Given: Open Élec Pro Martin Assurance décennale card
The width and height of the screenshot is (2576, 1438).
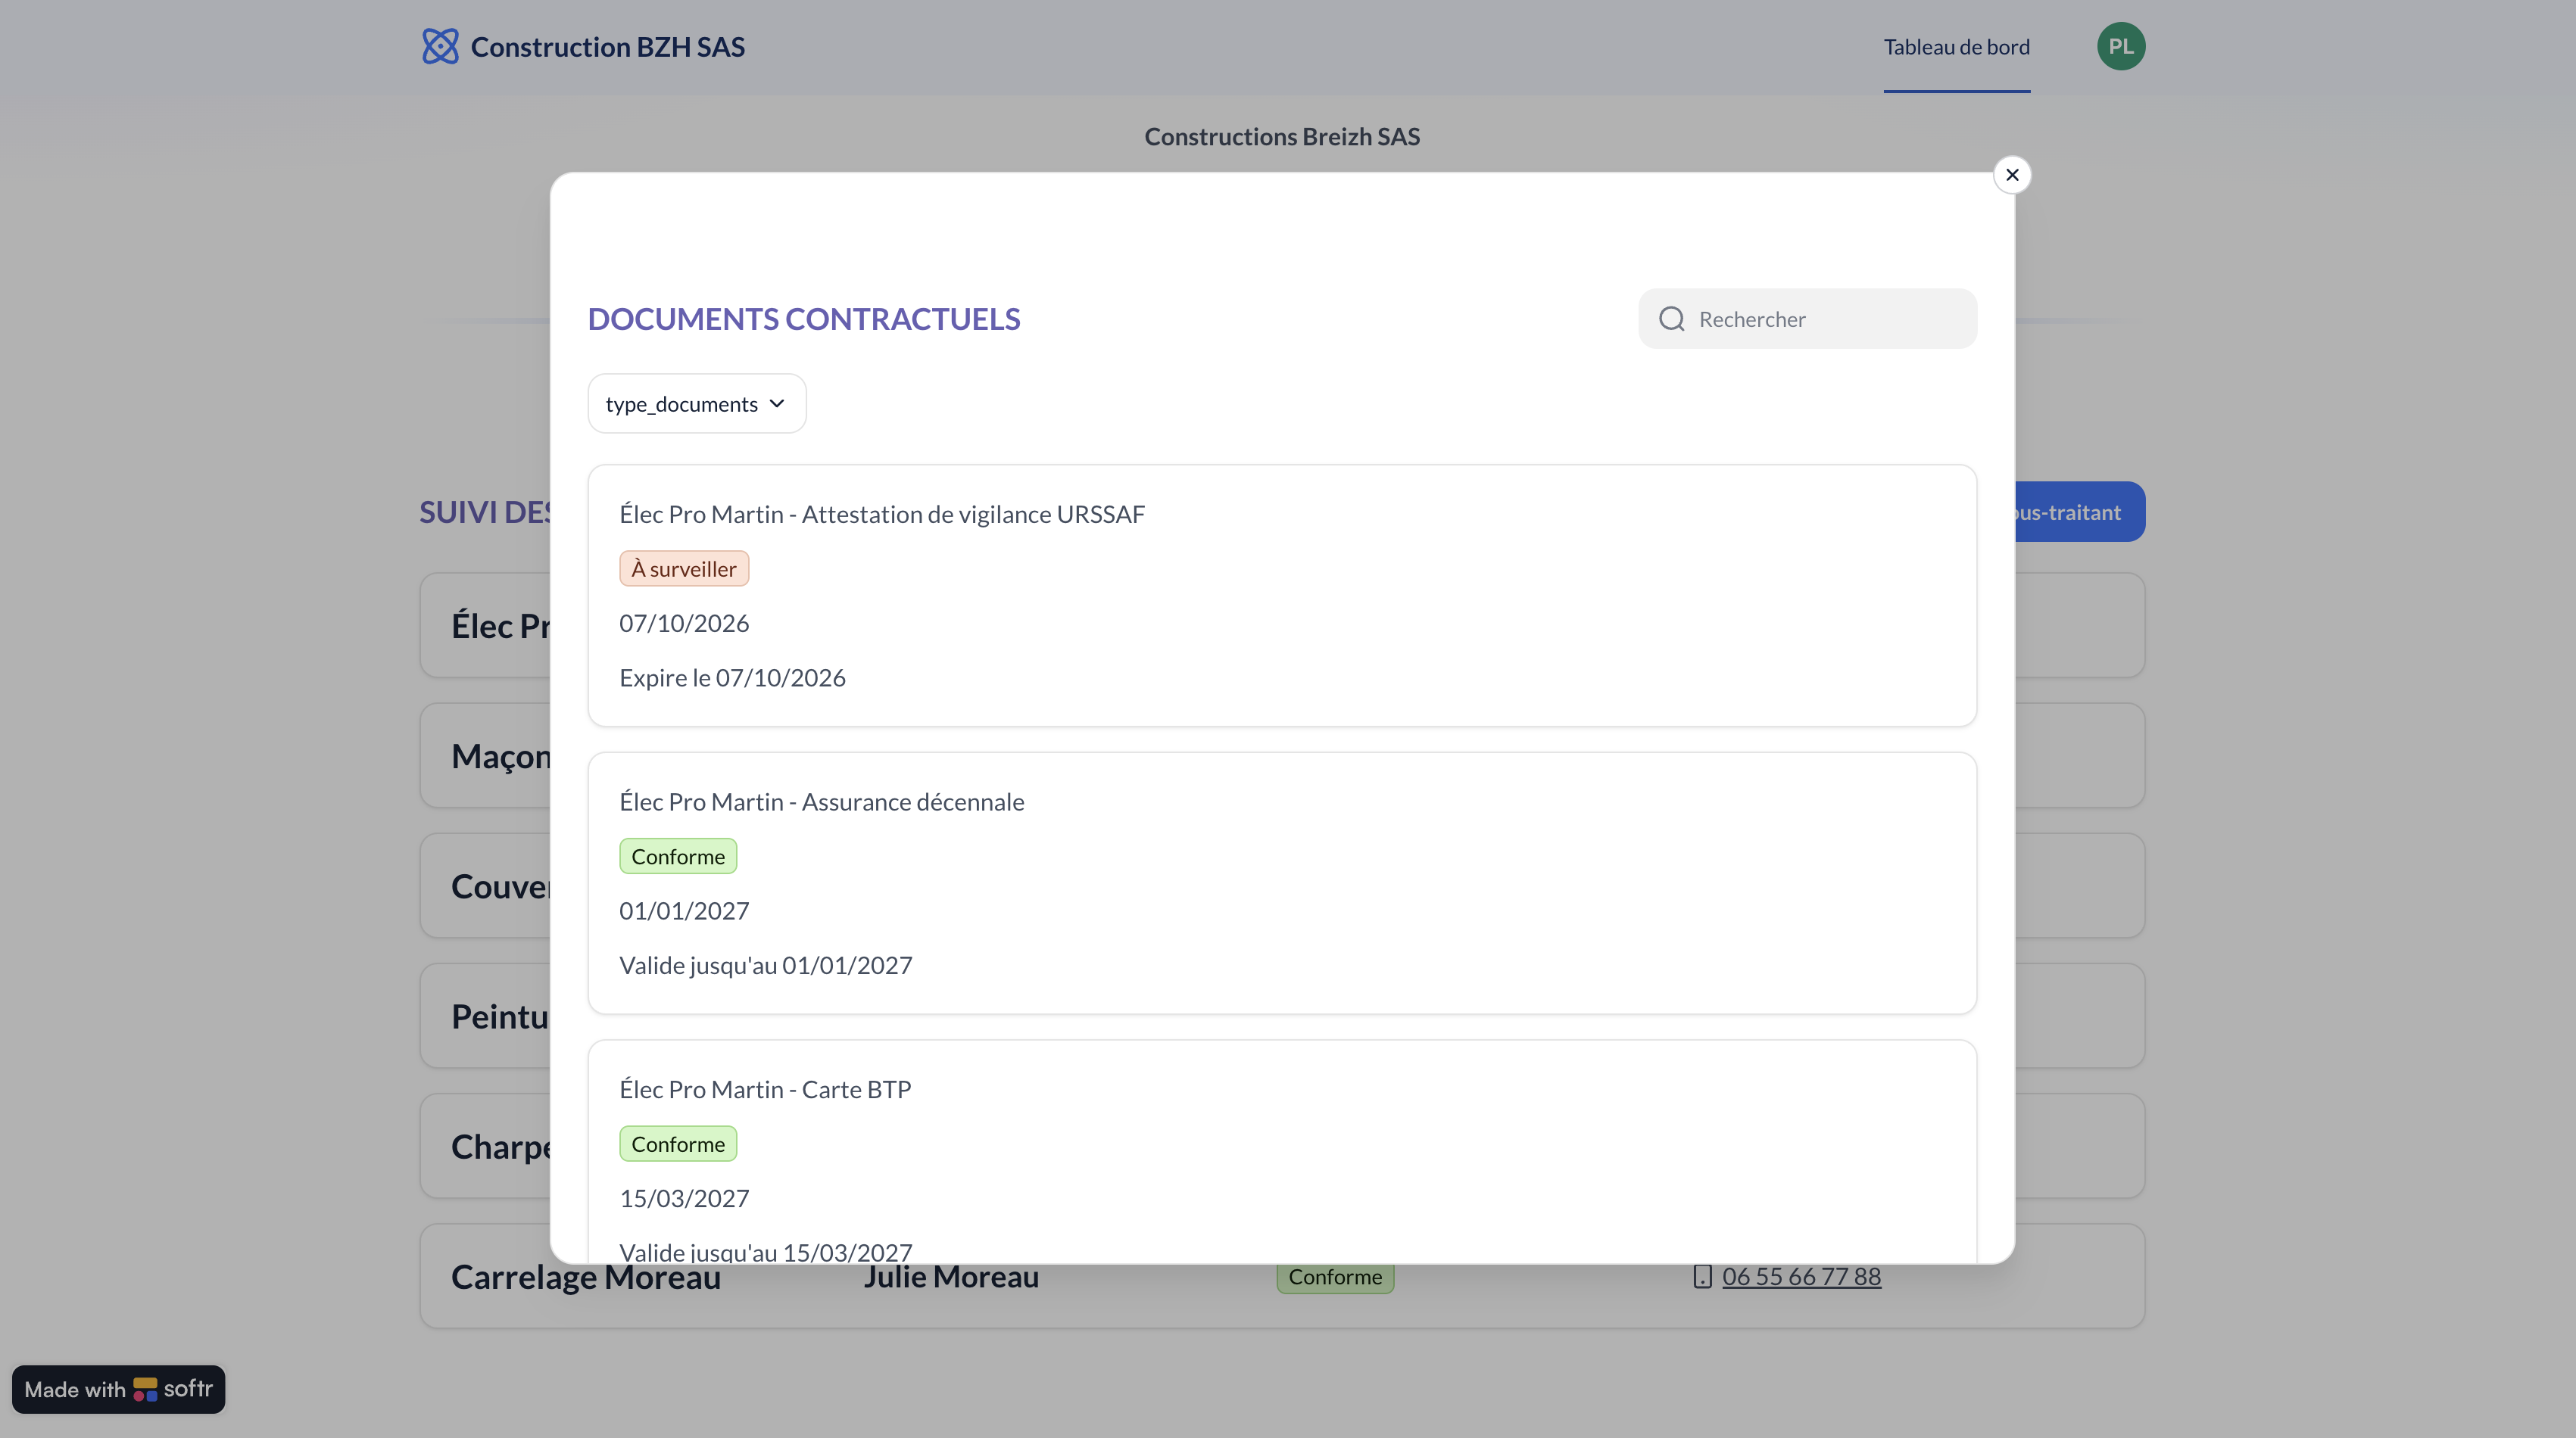Looking at the screenshot, I should (1282, 883).
